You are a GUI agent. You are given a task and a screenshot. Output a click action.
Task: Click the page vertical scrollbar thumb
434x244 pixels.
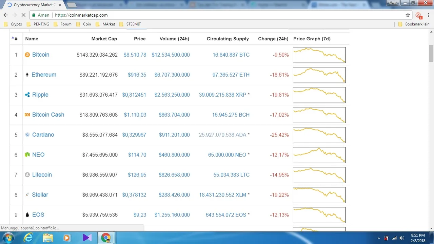point(431,53)
